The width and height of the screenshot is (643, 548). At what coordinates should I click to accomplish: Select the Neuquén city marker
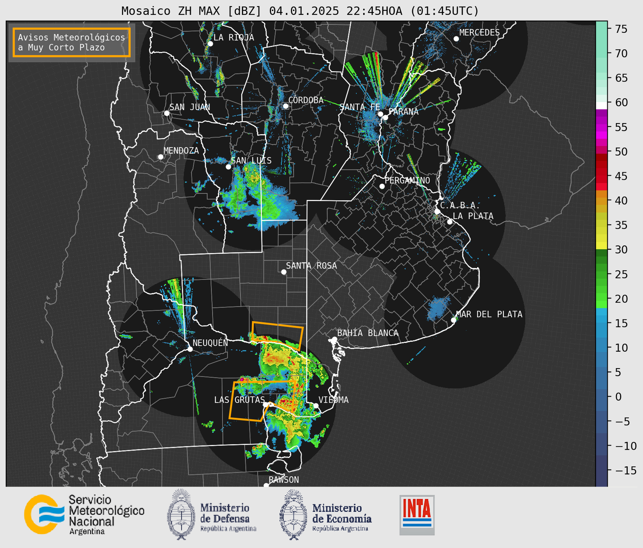click(x=190, y=349)
